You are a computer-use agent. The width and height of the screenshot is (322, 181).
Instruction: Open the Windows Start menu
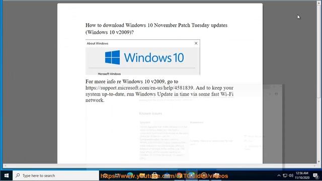click(7, 175)
